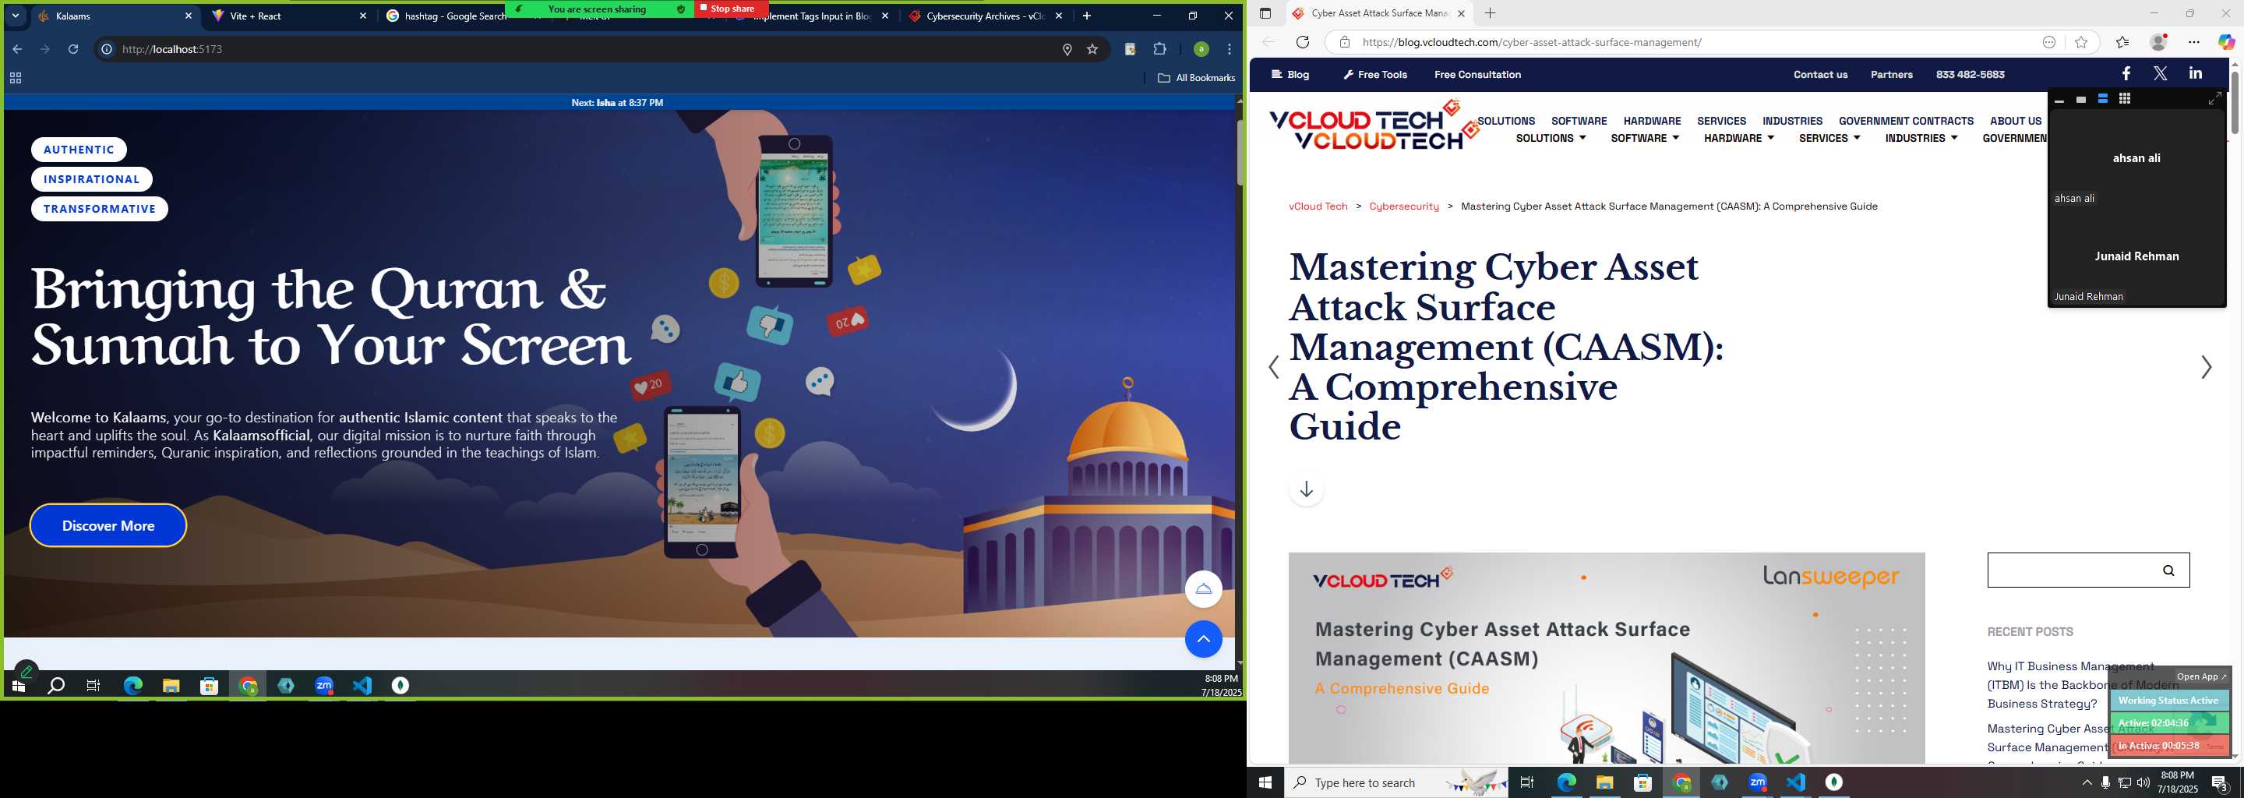
Task: Click the Edge refresh icon
Action: pos(1302,42)
